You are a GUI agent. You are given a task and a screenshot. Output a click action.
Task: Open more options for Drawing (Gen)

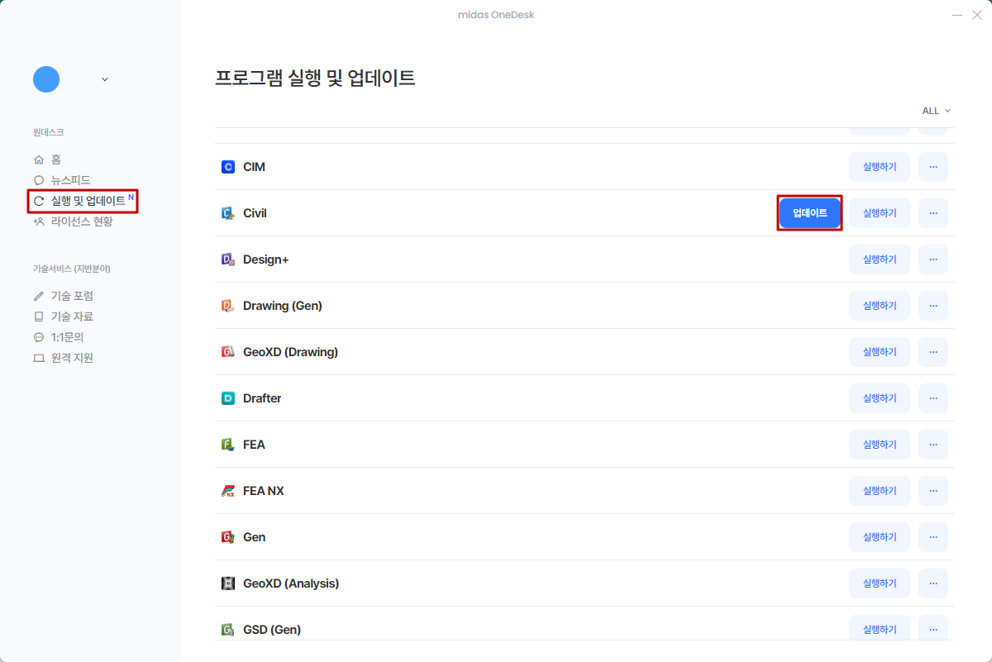point(933,306)
